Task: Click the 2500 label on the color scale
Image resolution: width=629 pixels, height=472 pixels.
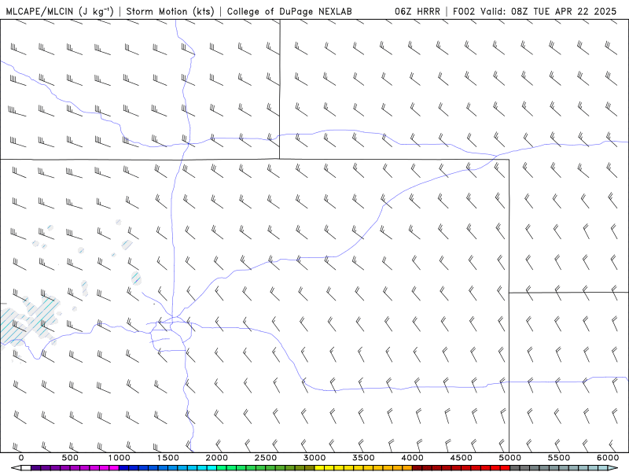Action: coord(266,458)
